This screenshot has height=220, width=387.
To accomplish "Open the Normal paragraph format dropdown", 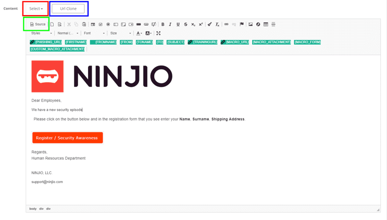I will (68, 33).
